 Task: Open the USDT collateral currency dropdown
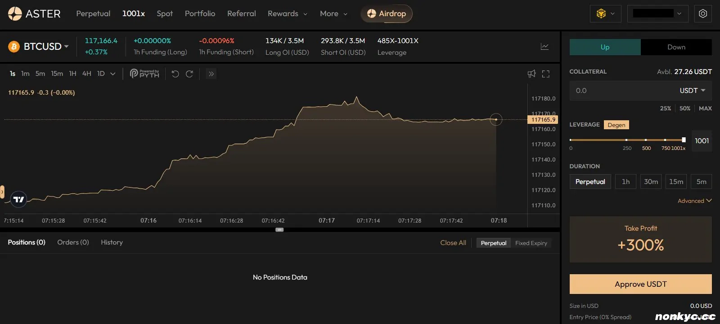click(693, 91)
